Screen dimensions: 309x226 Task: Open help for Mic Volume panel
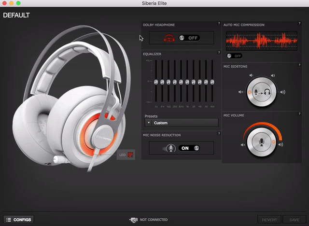299,113
